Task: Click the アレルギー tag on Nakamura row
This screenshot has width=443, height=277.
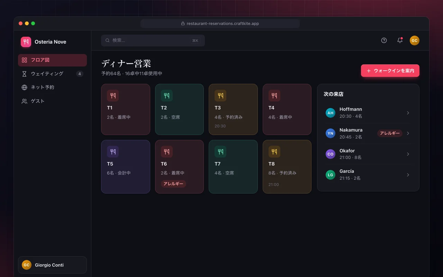Action: click(x=390, y=133)
